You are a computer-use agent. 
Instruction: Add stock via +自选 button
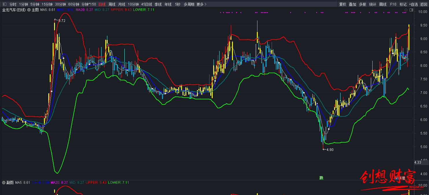413,4
